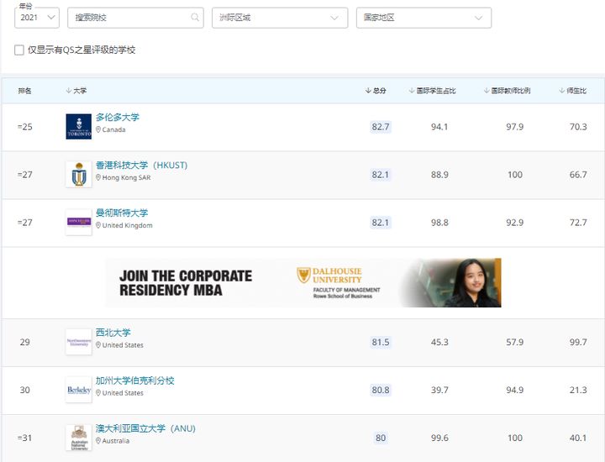Click the Dalhousie University MBA banner ad
605x462 pixels.
pos(303,283)
